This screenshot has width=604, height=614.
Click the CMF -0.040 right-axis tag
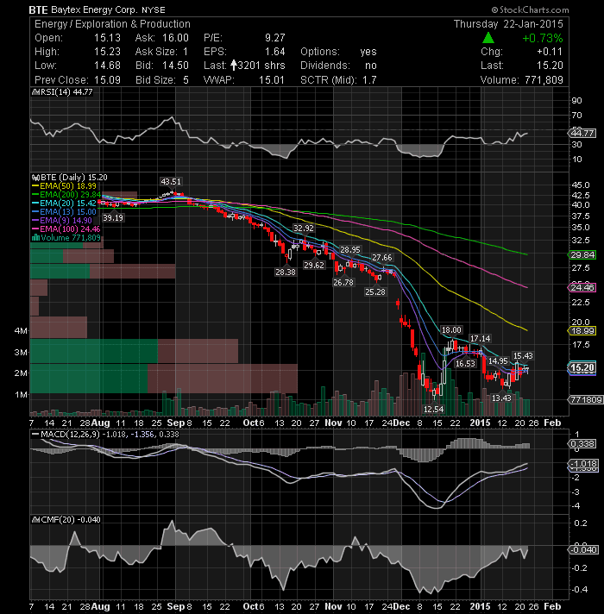(x=582, y=550)
